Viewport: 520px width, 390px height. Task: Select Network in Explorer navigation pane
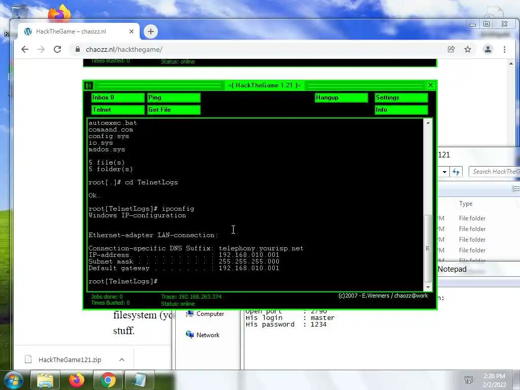(x=203, y=335)
